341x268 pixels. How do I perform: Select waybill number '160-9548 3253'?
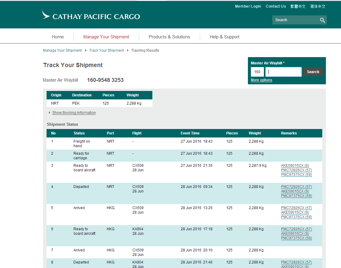click(105, 80)
